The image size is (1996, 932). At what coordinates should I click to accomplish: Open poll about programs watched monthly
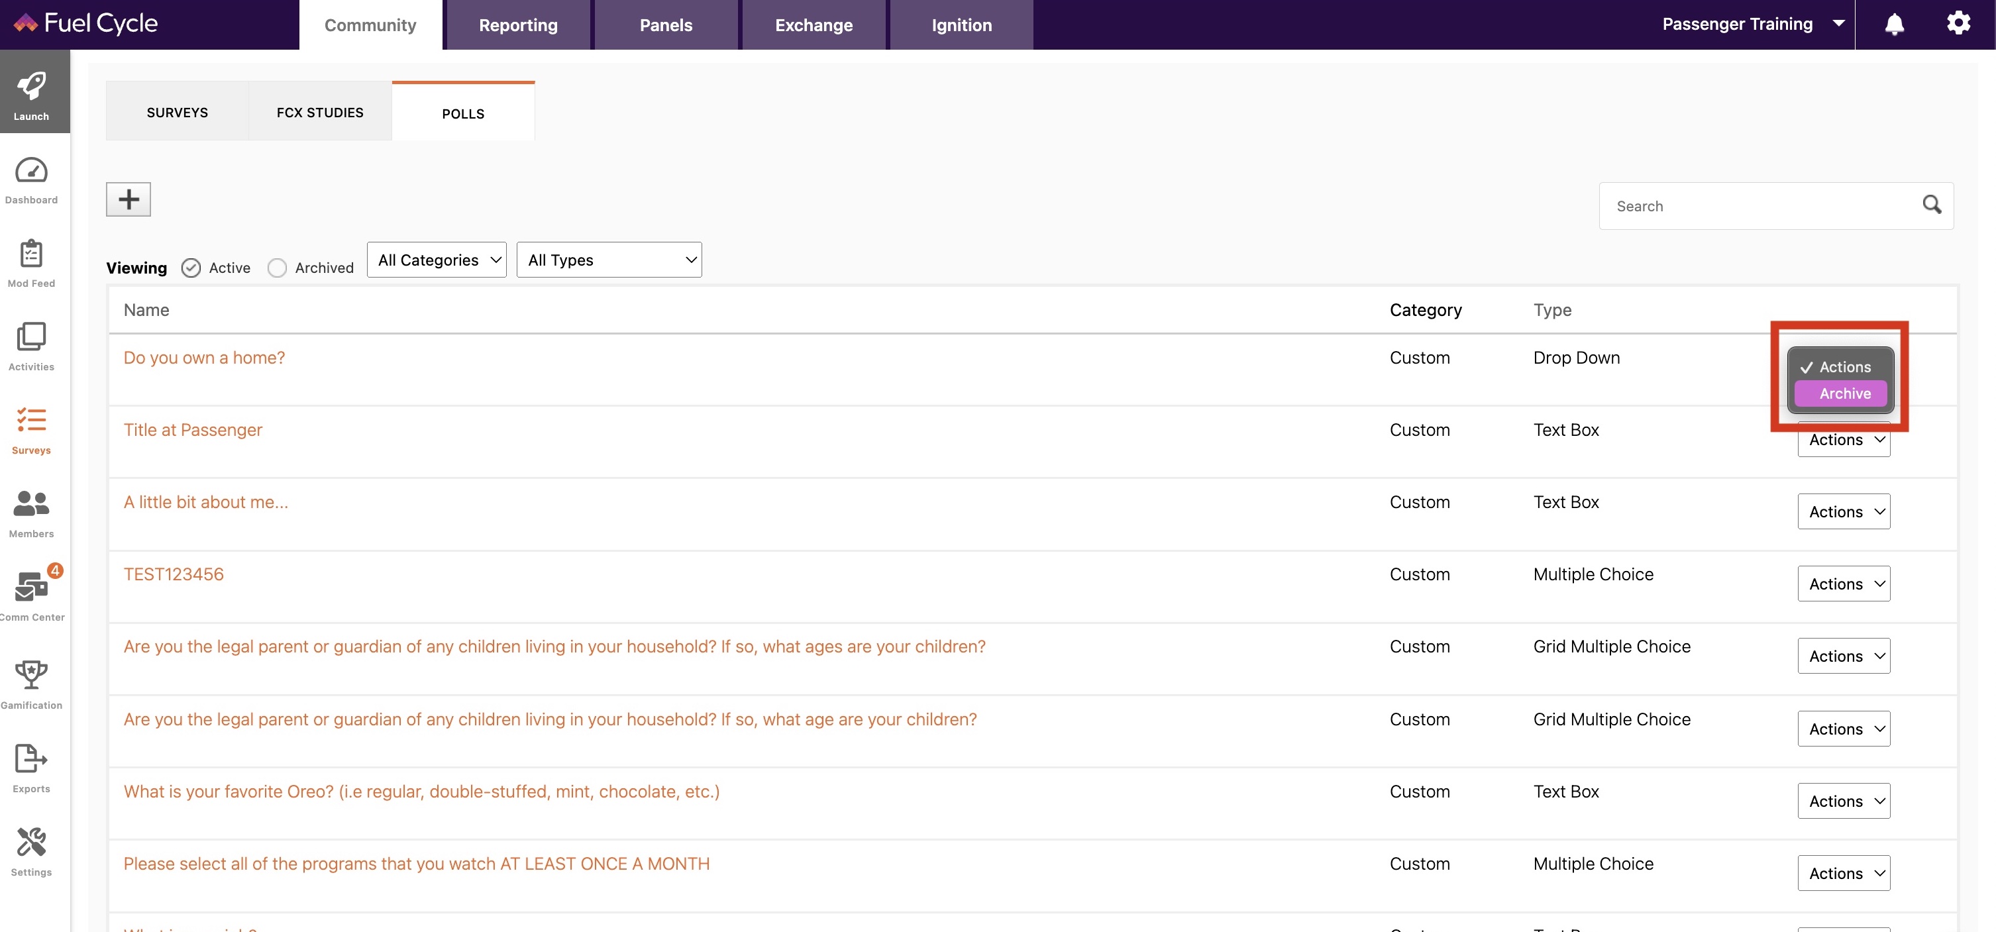417,864
